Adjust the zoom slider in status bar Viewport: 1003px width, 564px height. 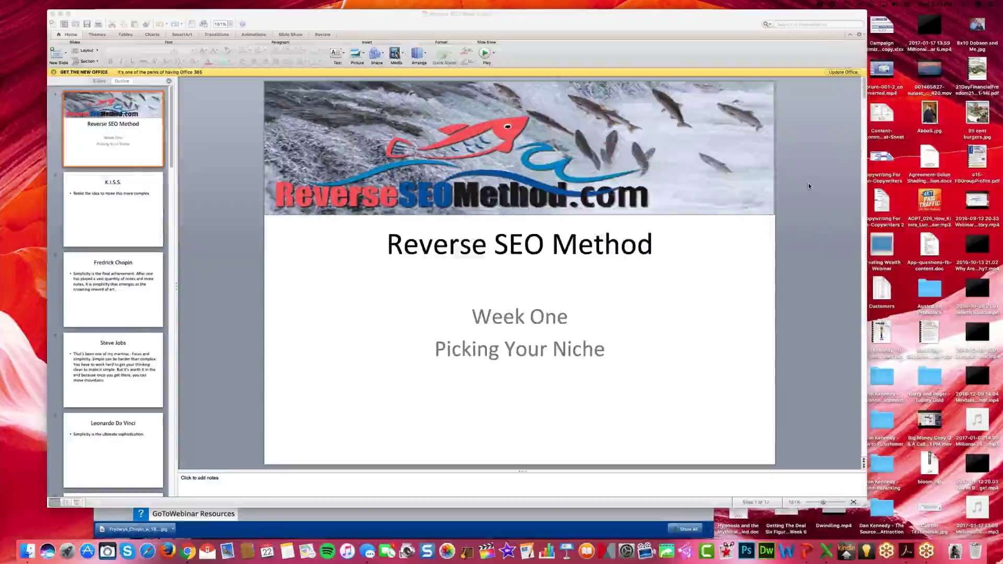tap(823, 502)
